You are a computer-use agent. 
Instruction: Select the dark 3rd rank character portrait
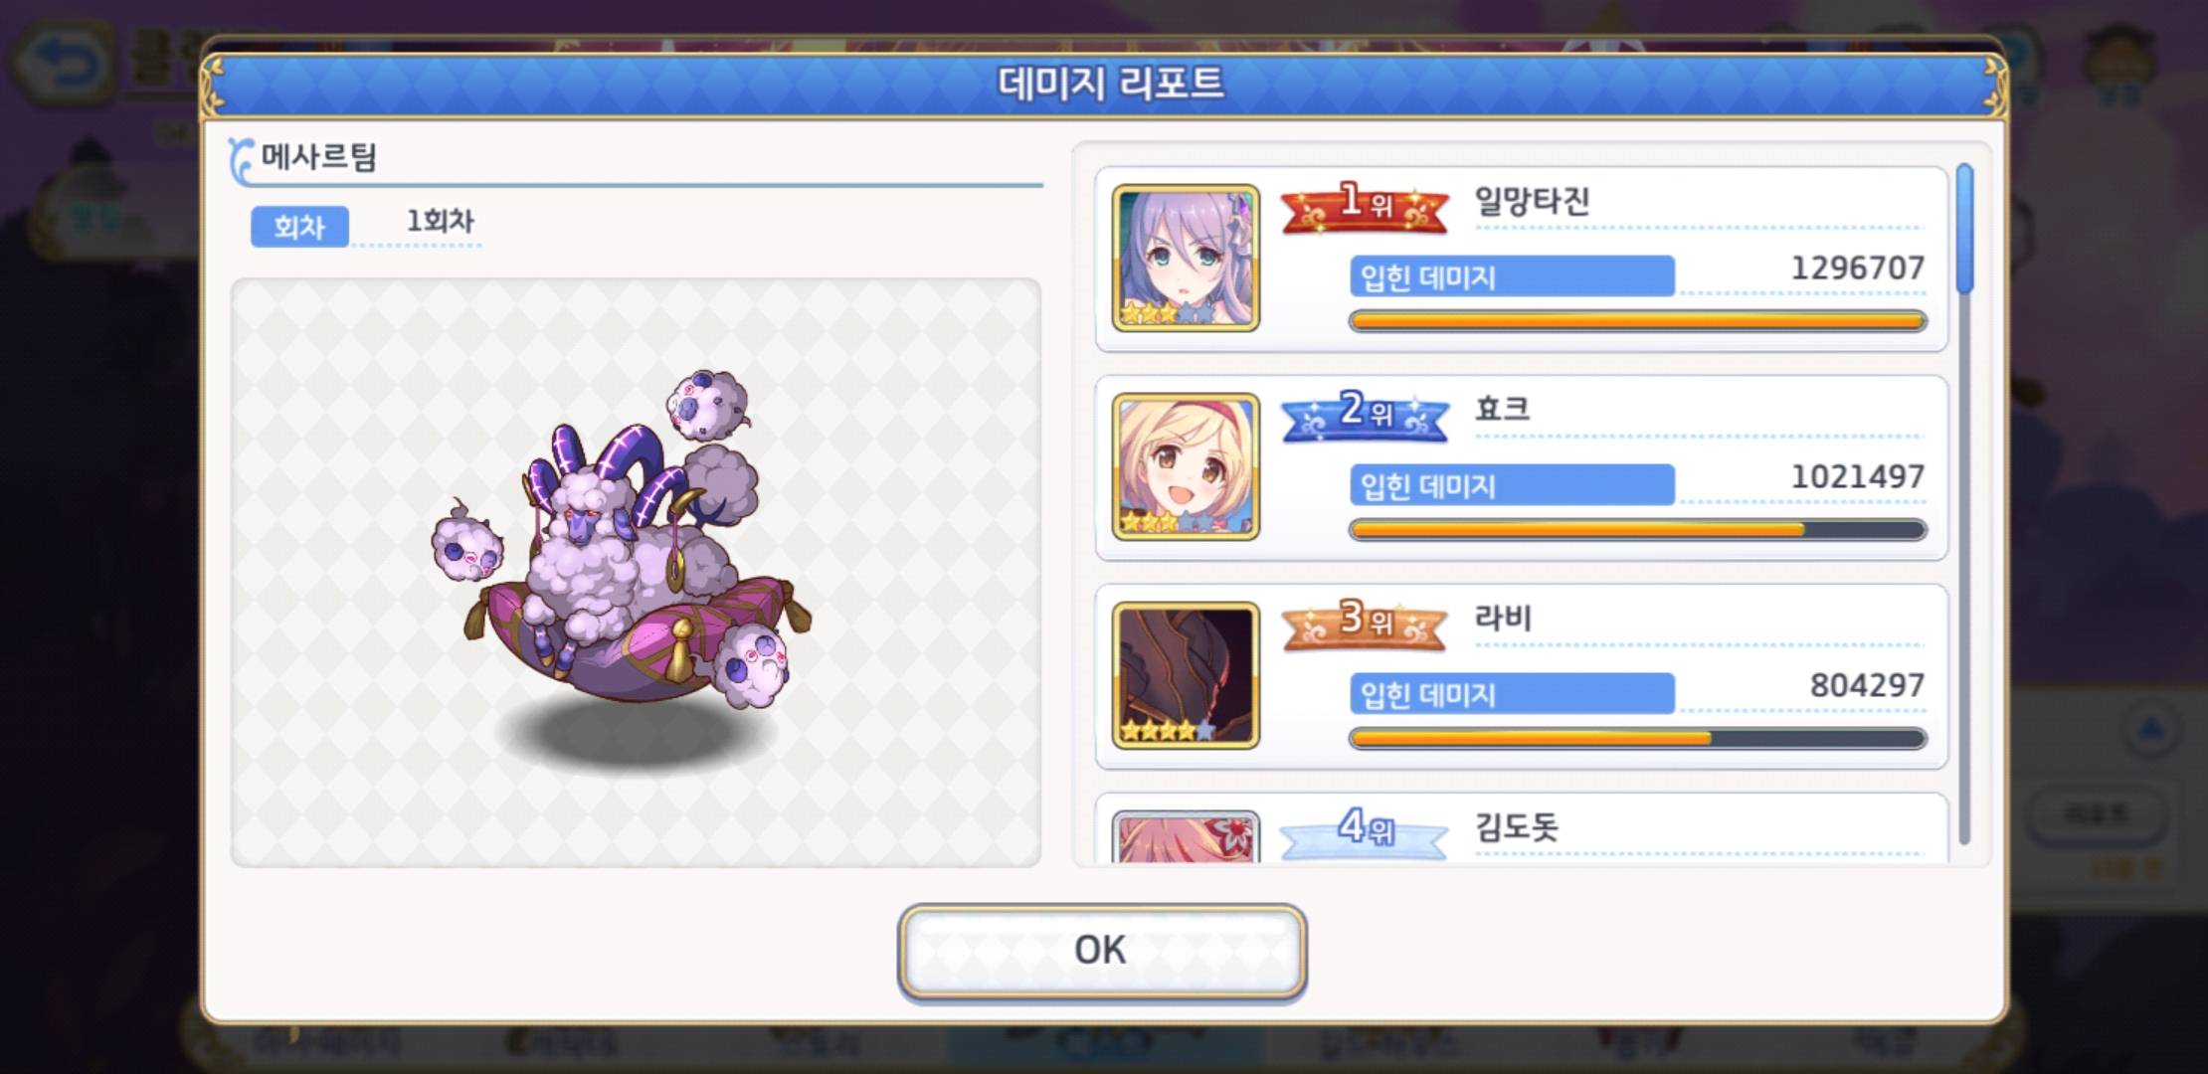(x=1186, y=676)
